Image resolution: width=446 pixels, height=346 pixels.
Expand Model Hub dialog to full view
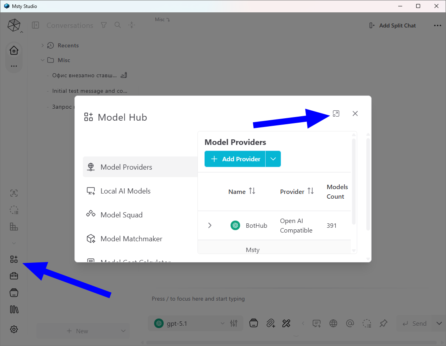coord(336,113)
